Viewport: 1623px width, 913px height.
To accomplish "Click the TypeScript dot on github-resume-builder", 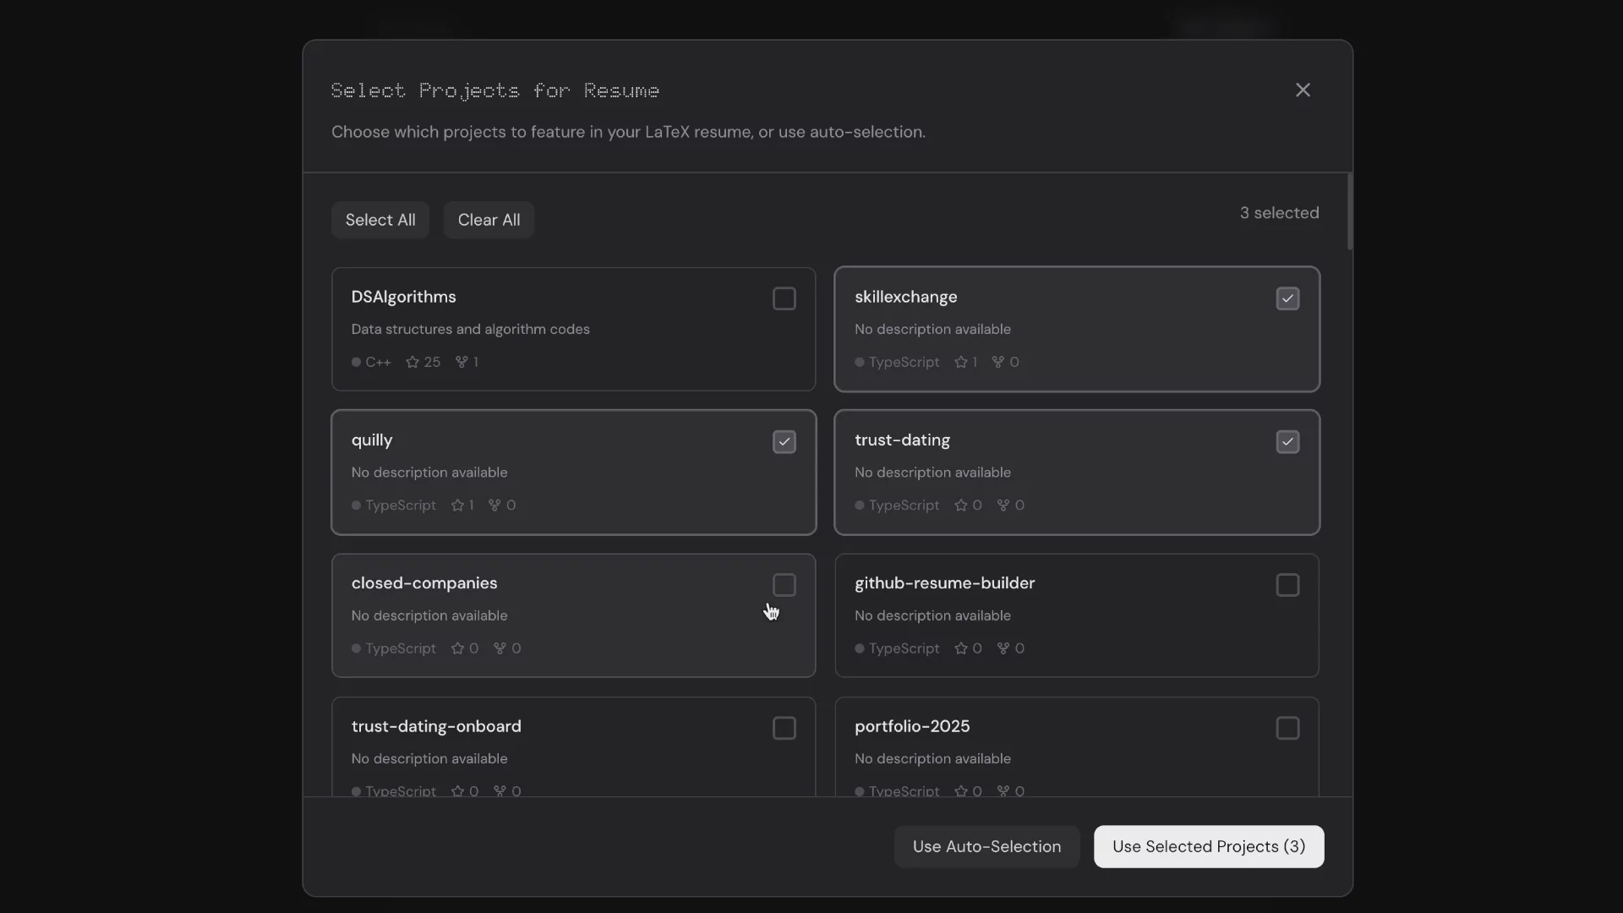I will tap(860, 648).
